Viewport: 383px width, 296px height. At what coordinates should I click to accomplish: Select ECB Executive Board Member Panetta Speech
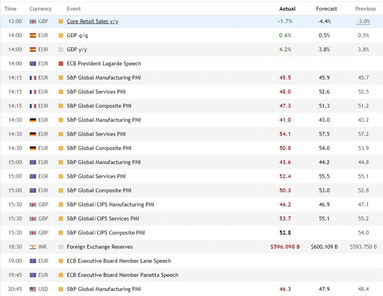[x=123, y=275]
